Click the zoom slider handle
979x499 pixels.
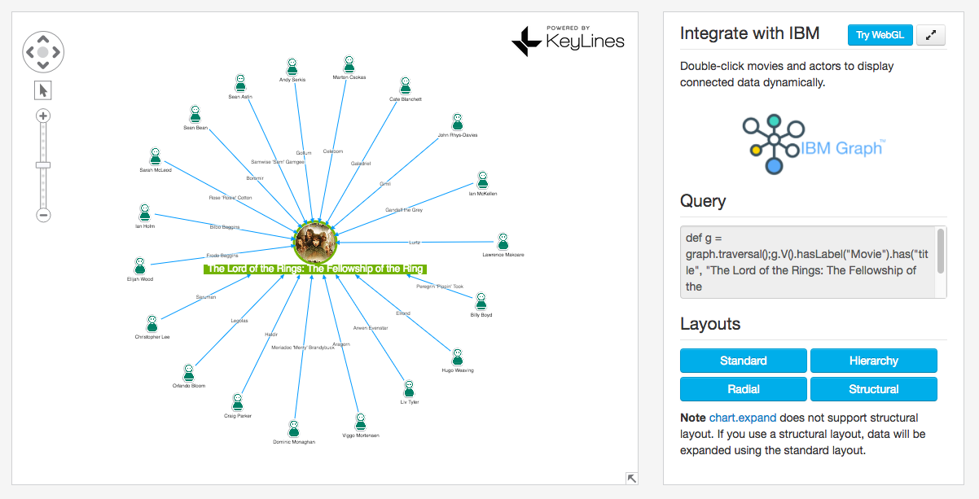click(x=44, y=165)
